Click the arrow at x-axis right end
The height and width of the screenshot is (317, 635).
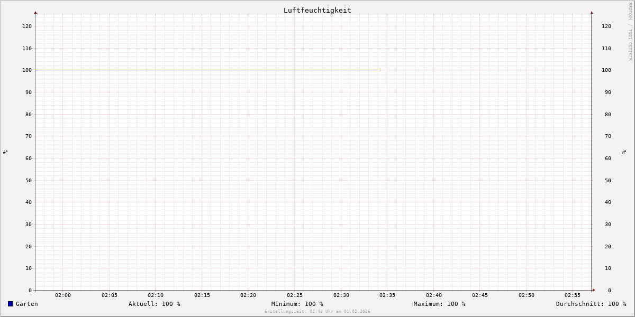[x=594, y=290]
